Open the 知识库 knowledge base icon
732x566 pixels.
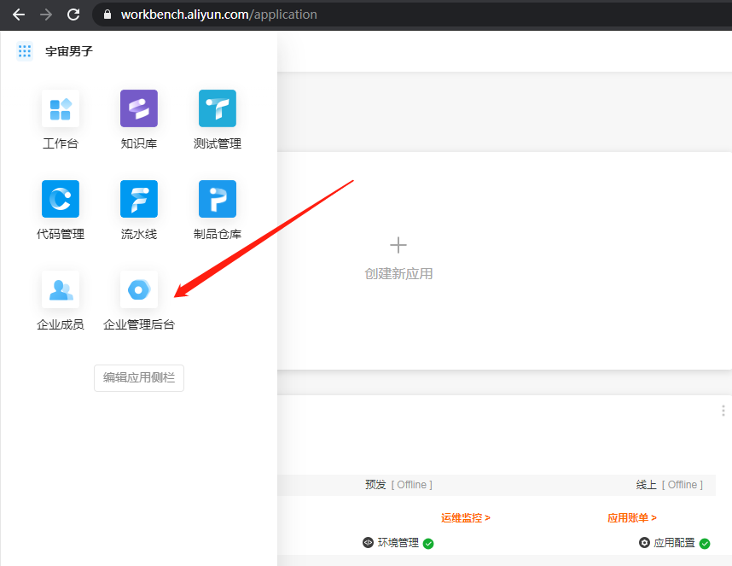pos(139,108)
